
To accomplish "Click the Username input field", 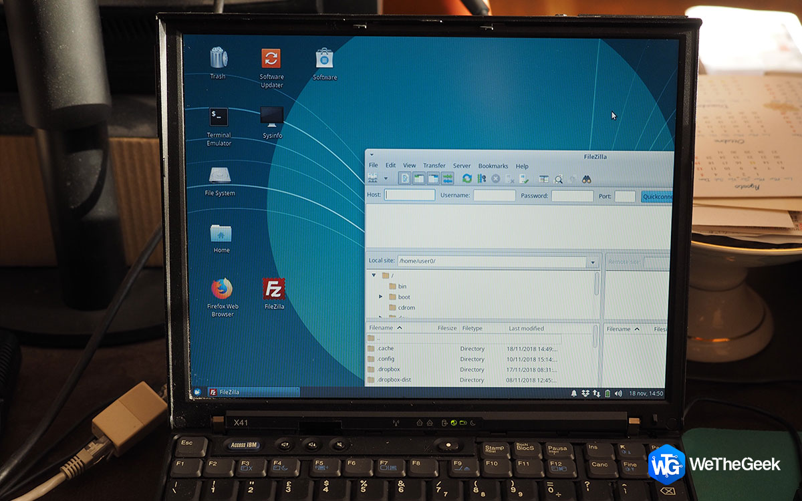I will [x=495, y=196].
